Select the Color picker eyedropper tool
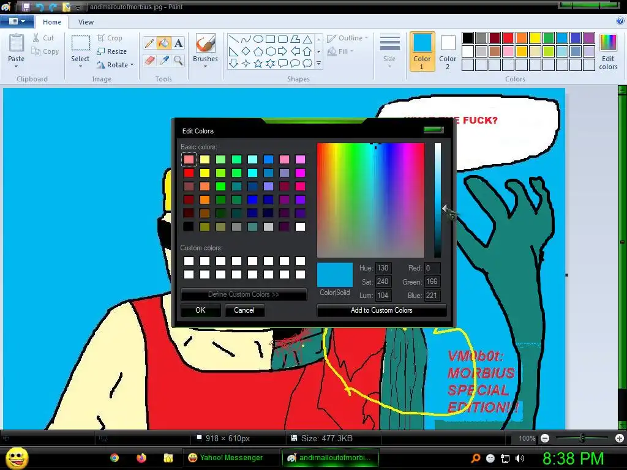Image resolution: width=627 pixels, height=470 pixels. pyautogui.click(x=164, y=61)
